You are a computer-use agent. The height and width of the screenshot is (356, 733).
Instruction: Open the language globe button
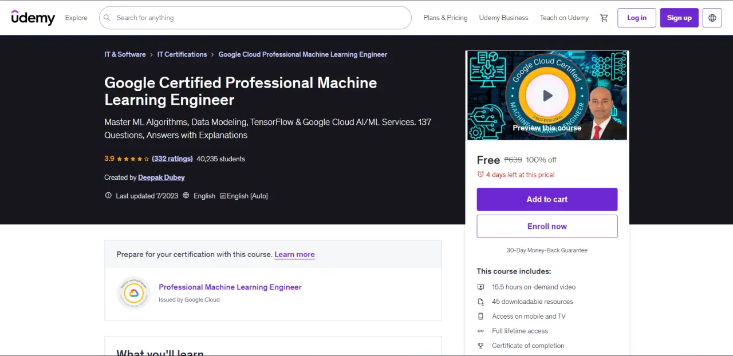point(712,18)
